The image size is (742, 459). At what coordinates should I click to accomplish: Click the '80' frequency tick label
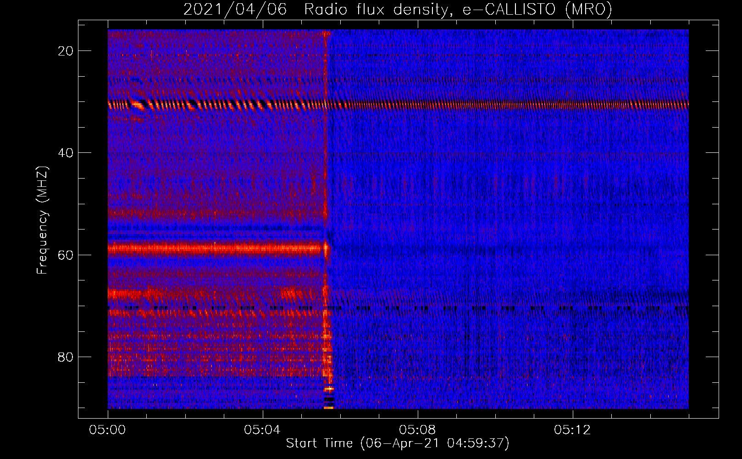click(x=66, y=357)
